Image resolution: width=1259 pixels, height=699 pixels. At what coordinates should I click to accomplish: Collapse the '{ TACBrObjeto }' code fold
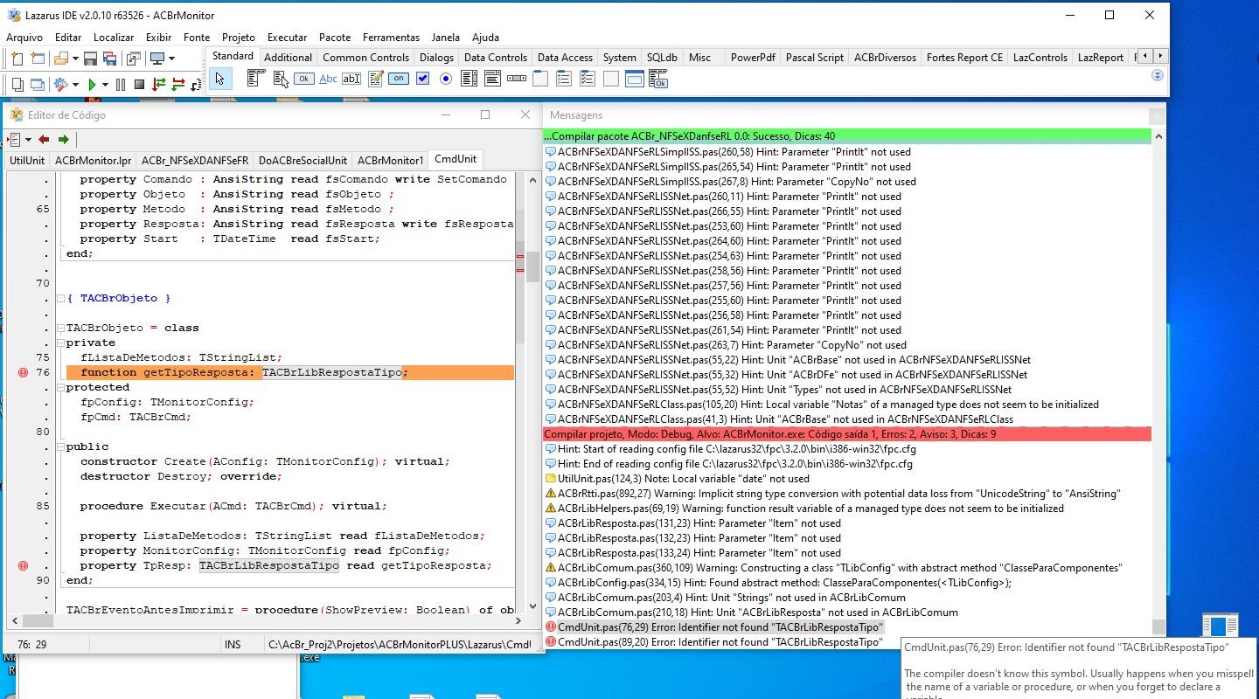pyautogui.click(x=60, y=299)
